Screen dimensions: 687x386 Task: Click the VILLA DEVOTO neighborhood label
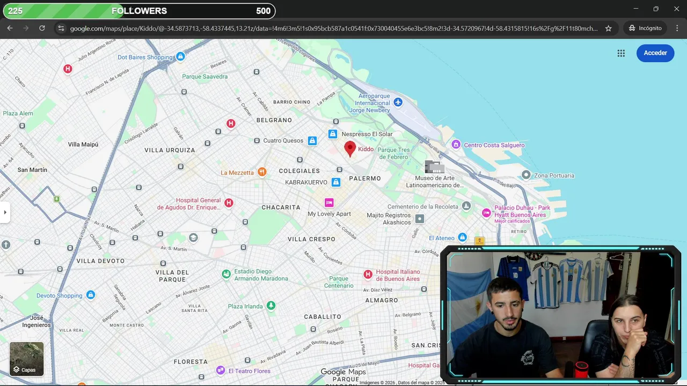coord(100,261)
